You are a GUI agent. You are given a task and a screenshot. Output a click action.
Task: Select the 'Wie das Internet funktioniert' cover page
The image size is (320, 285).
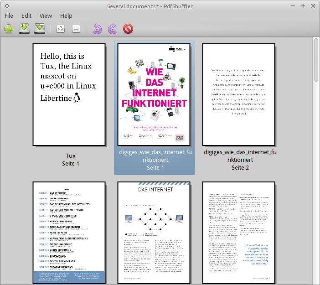[x=154, y=95]
